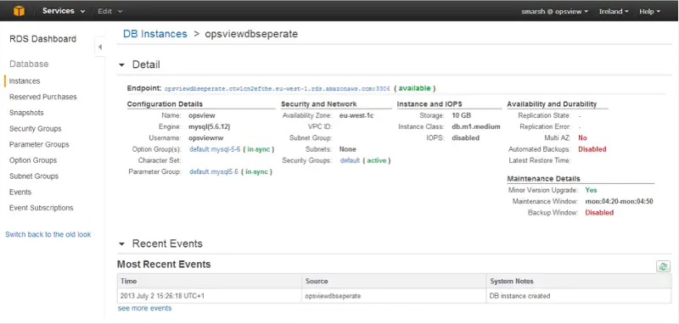Click the Database section label in sidebar

pyautogui.click(x=29, y=64)
